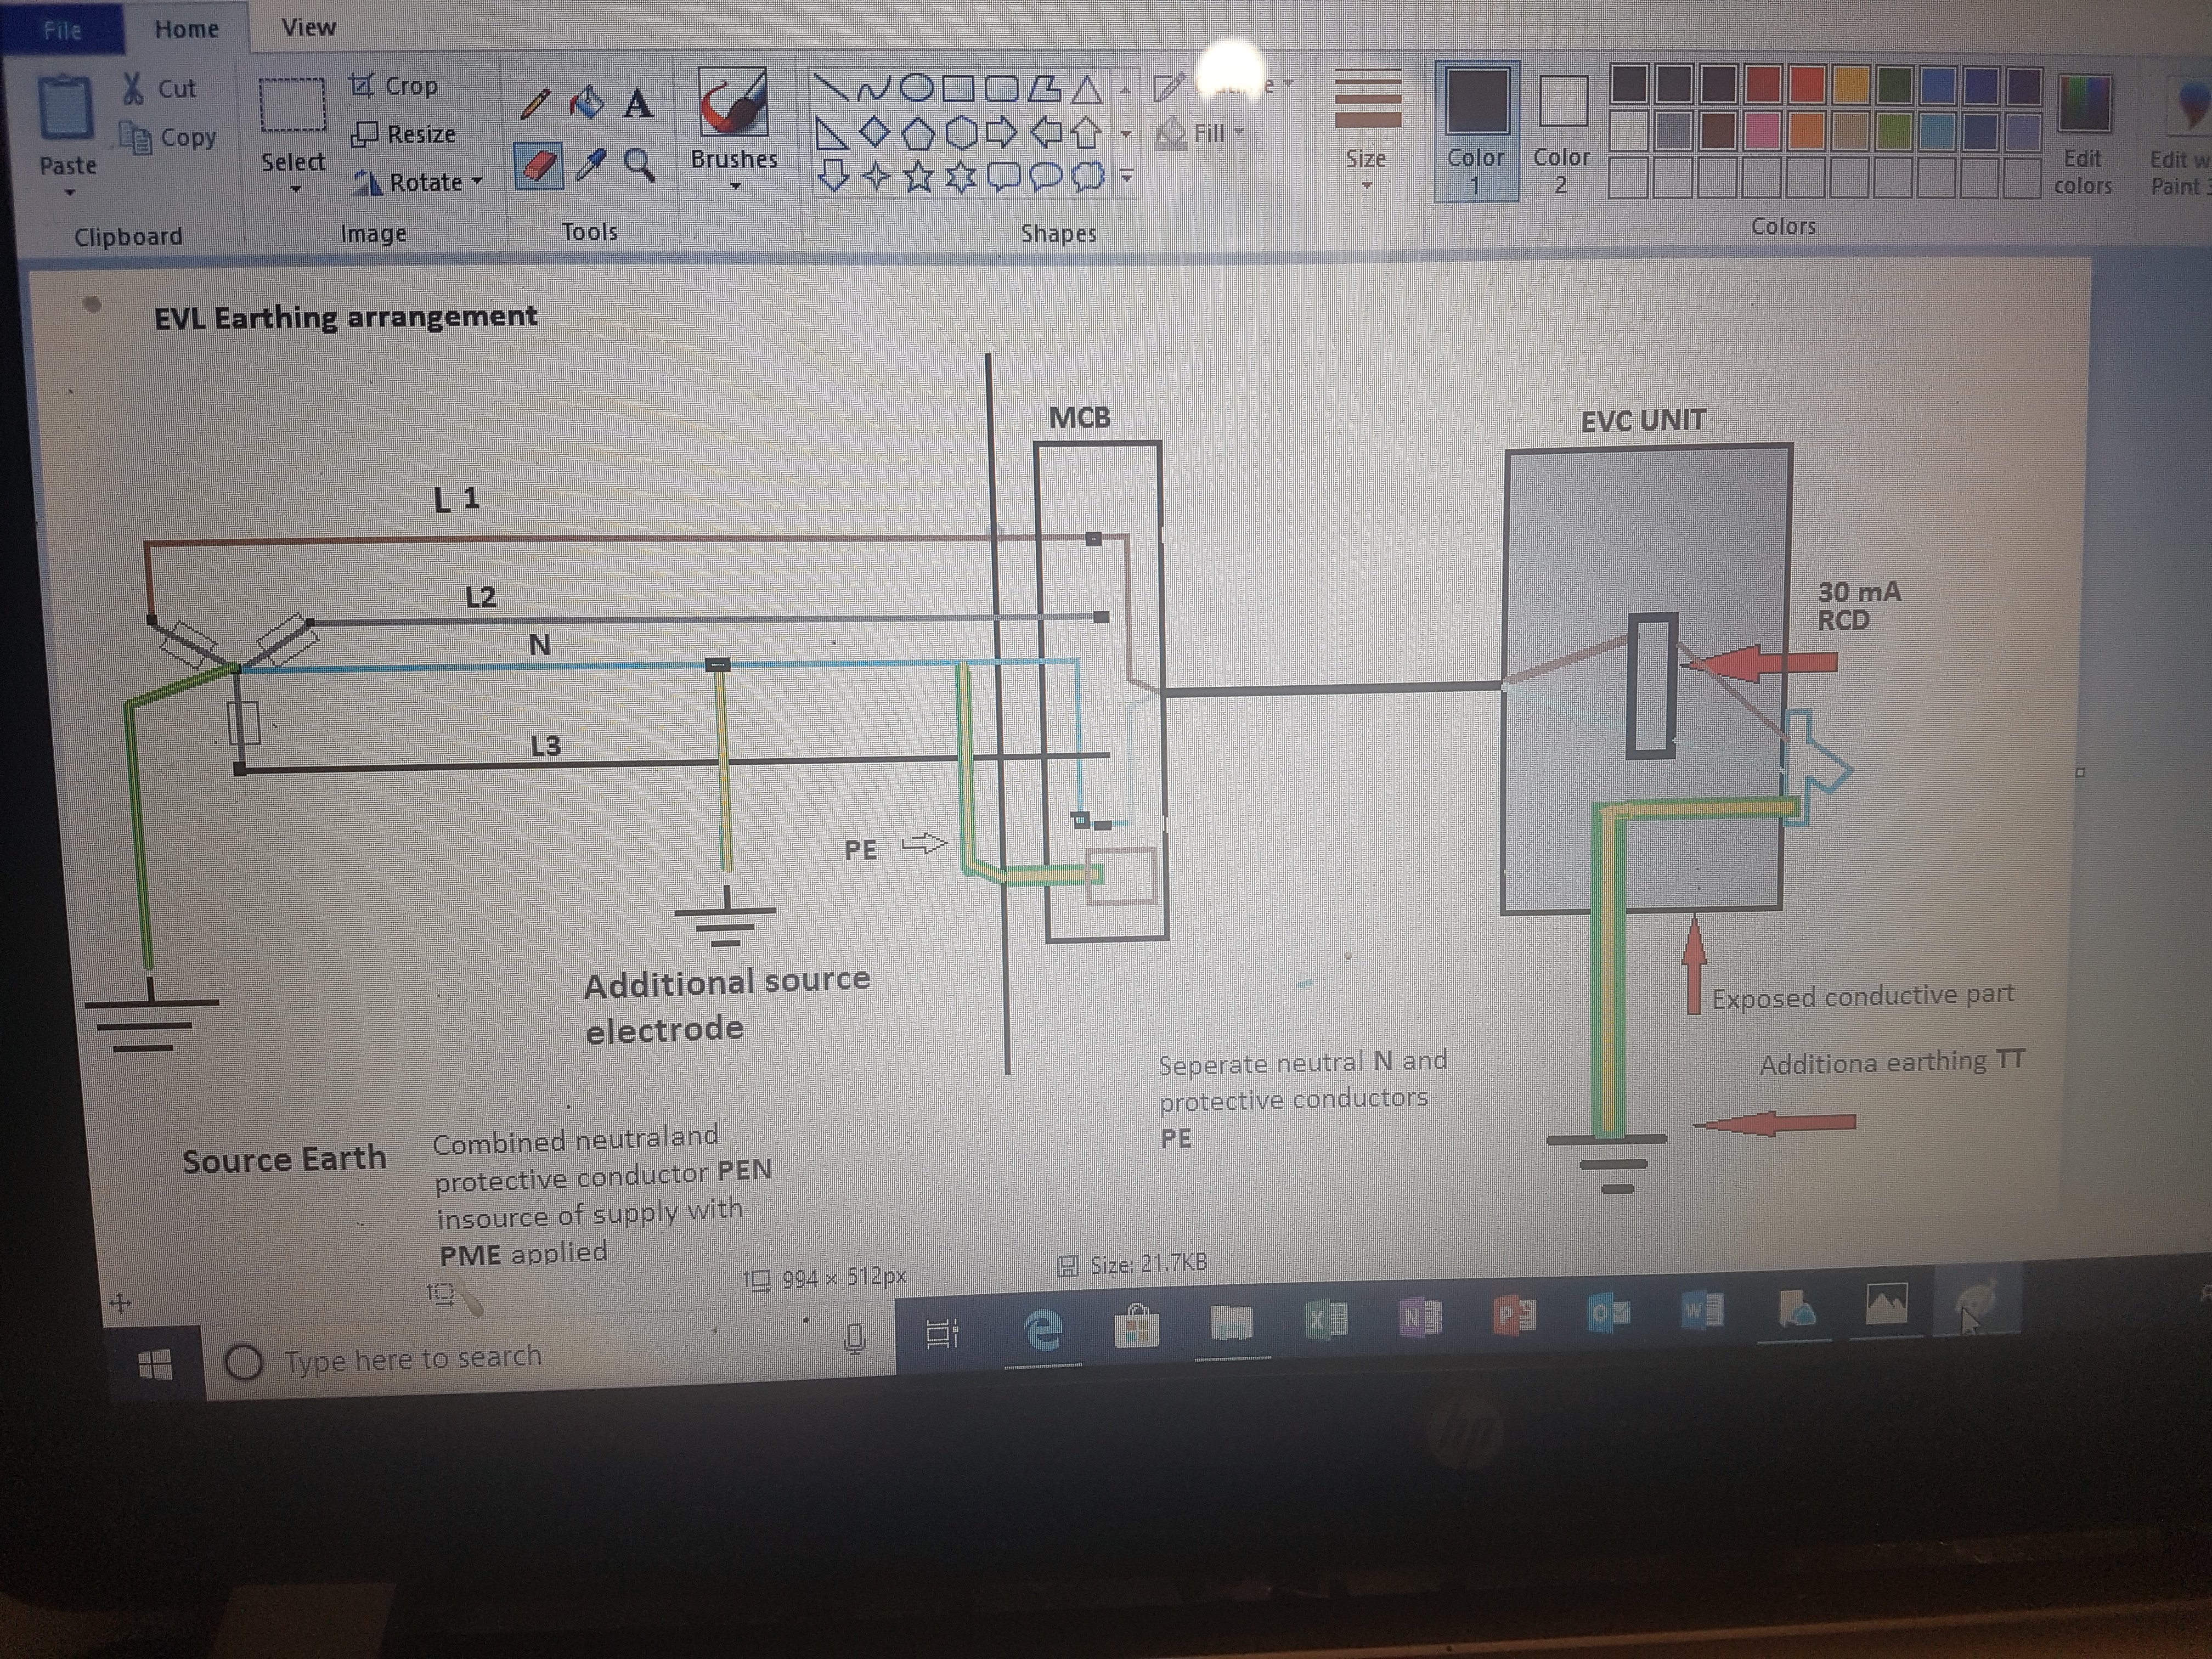Pick the dark green color swatch

click(x=1895, y=86)
